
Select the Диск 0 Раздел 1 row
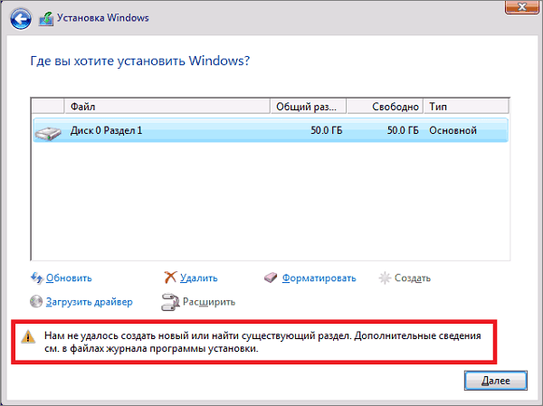point(271,130)
